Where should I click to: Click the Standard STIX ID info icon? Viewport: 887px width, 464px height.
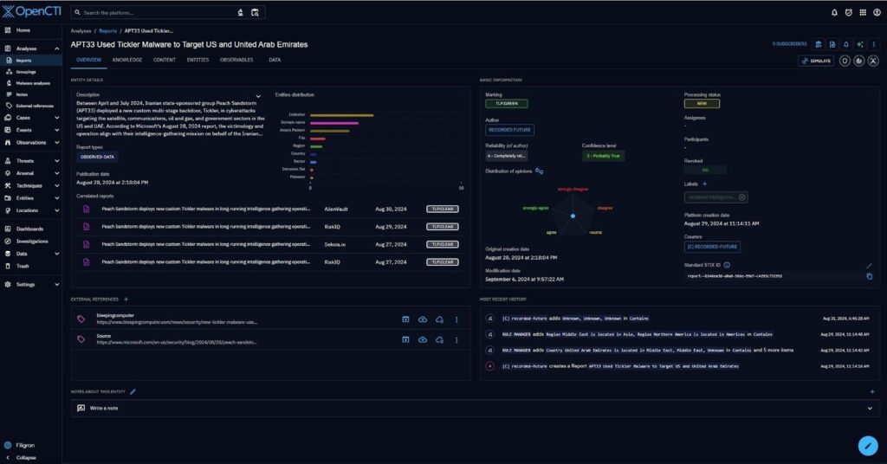[x=727, y=265]
